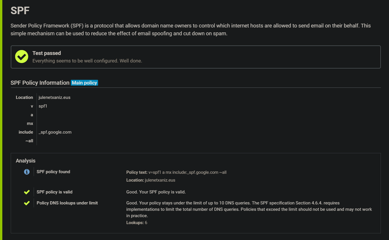
Task: Click the checkmark next to SPF policy is valid
Action: (27, 192)
